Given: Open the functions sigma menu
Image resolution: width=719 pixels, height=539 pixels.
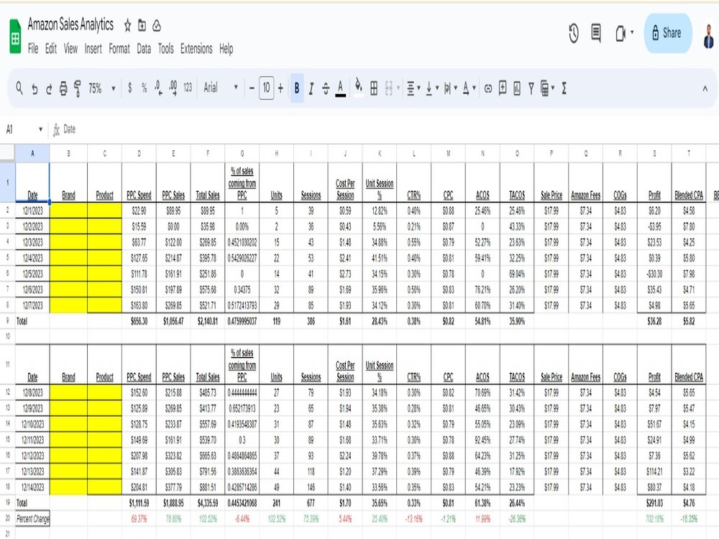Looking at the screenshot, I should point(564,88).
